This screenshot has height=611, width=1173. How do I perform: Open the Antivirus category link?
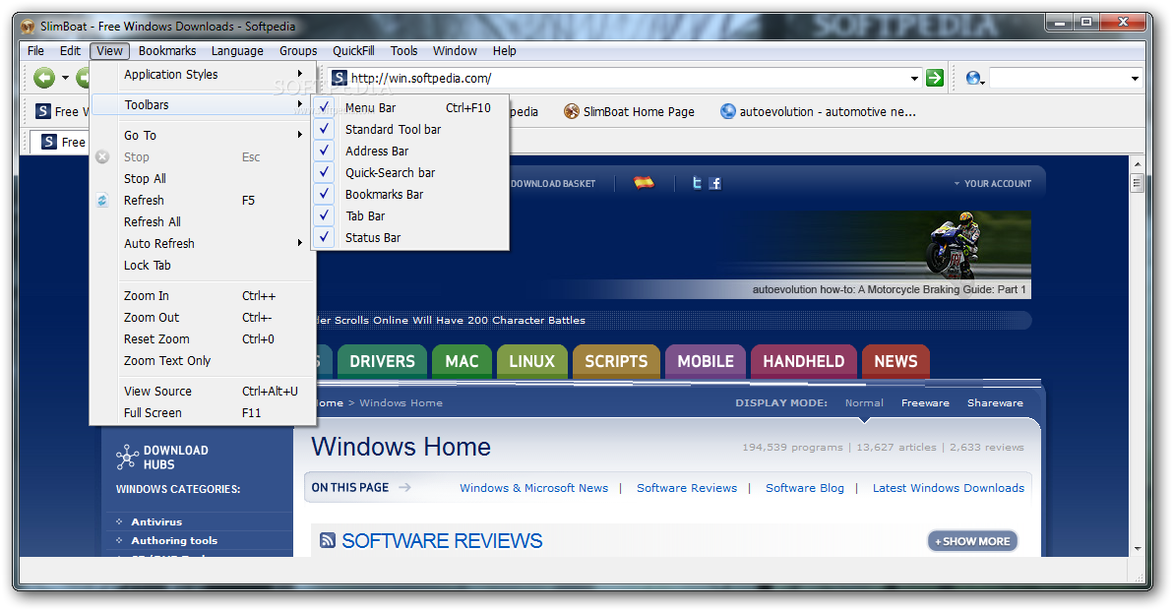click(156, 522)
